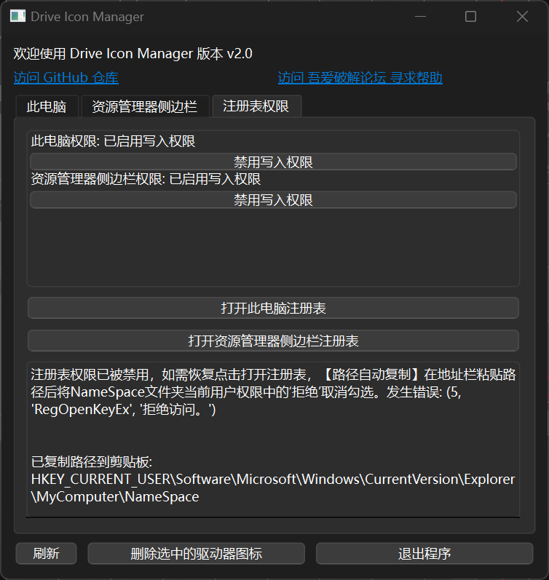Click 禁用写入权限 under 此电脑权限
Image resolution: width=549 pixels, height=580 pixels.
[273, 162]
